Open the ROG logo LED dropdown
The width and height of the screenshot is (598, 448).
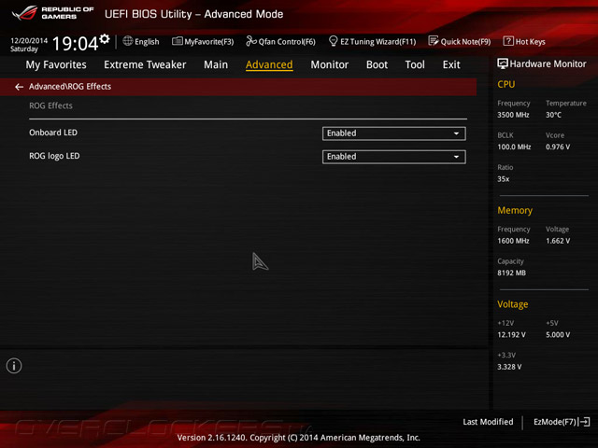[x=394, y=157]
